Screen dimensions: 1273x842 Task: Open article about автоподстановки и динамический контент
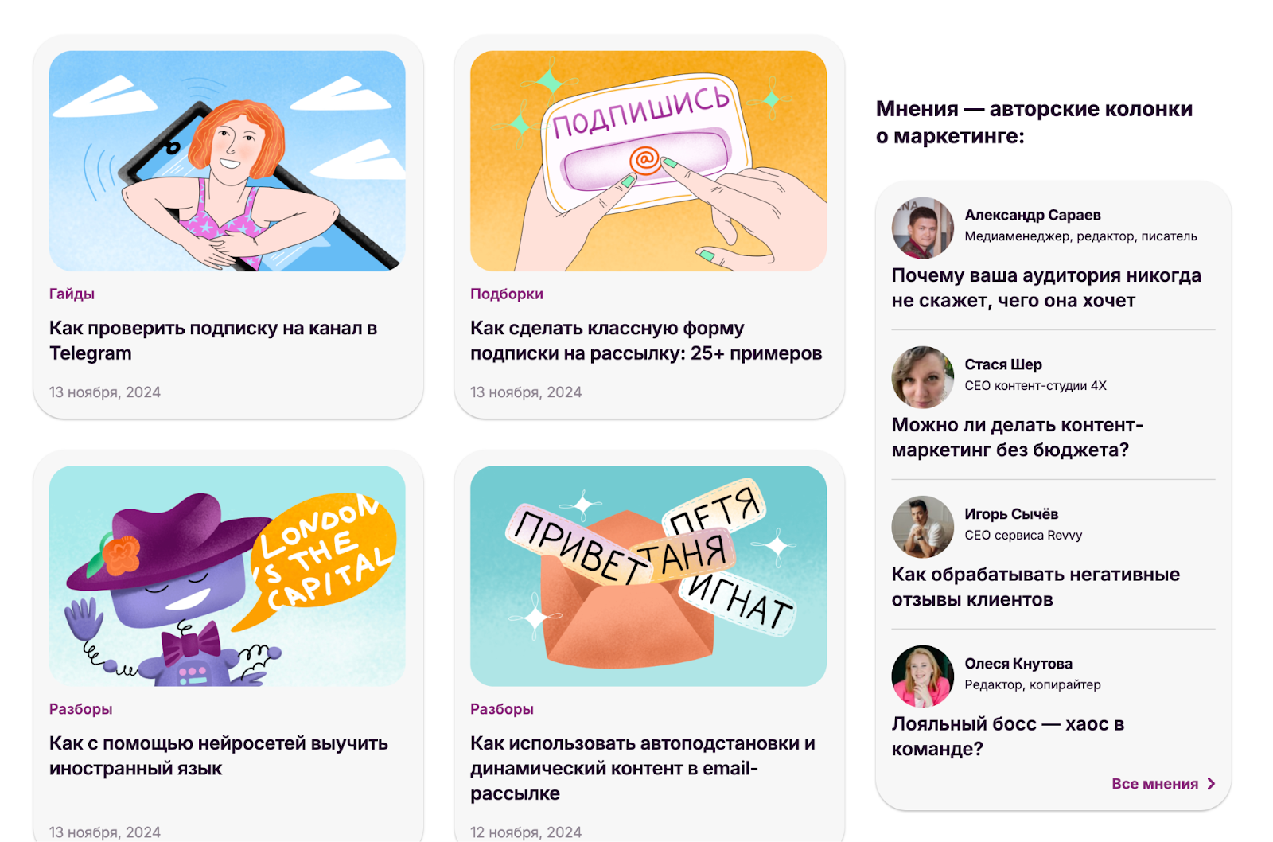(643, 768)
